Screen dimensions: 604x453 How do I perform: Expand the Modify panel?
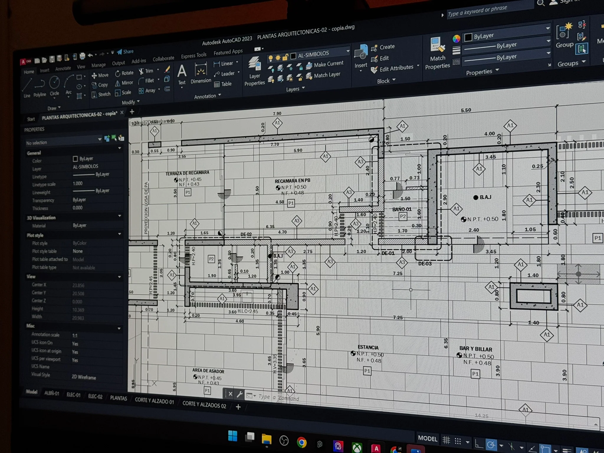tap(131, 102)
